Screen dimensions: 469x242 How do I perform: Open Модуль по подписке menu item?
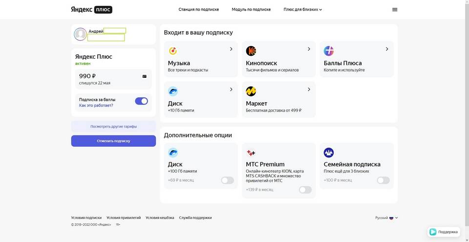point(251,10)
